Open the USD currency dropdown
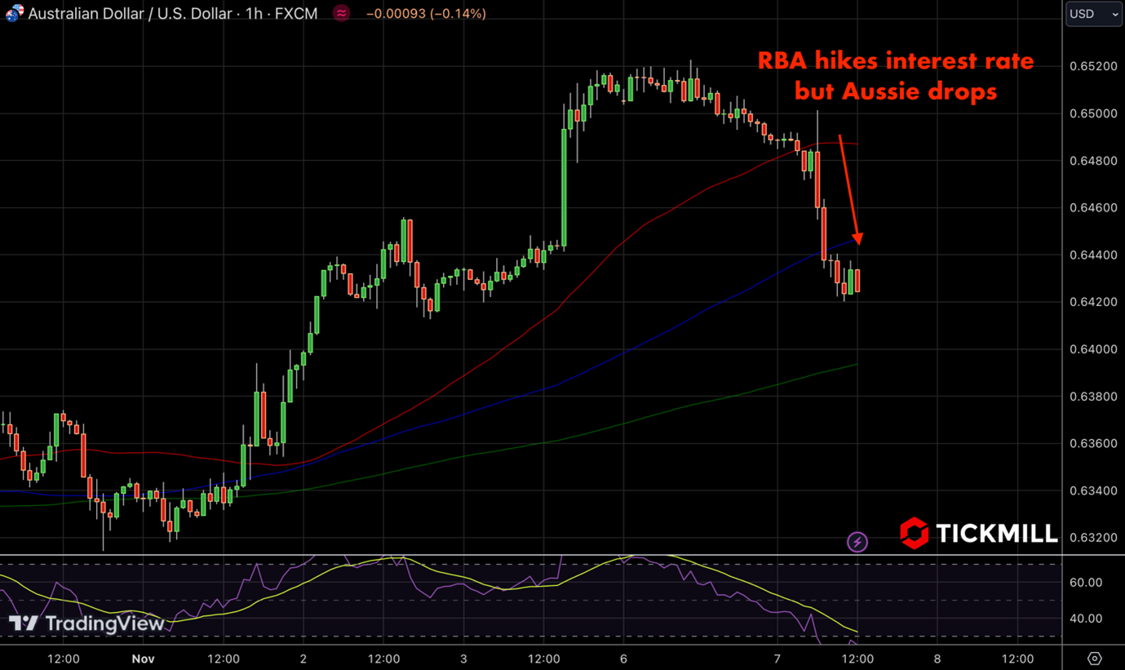Image resolution: width=1125 pixels, height=670 pixels. (x=1094, y=14)
